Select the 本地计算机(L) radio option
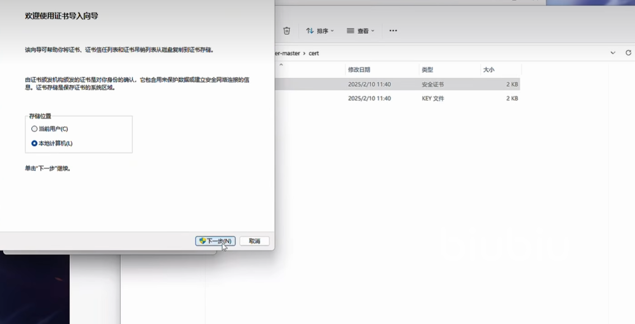The width and height of the screenshot is (635, 324). [x=35, y=144]
